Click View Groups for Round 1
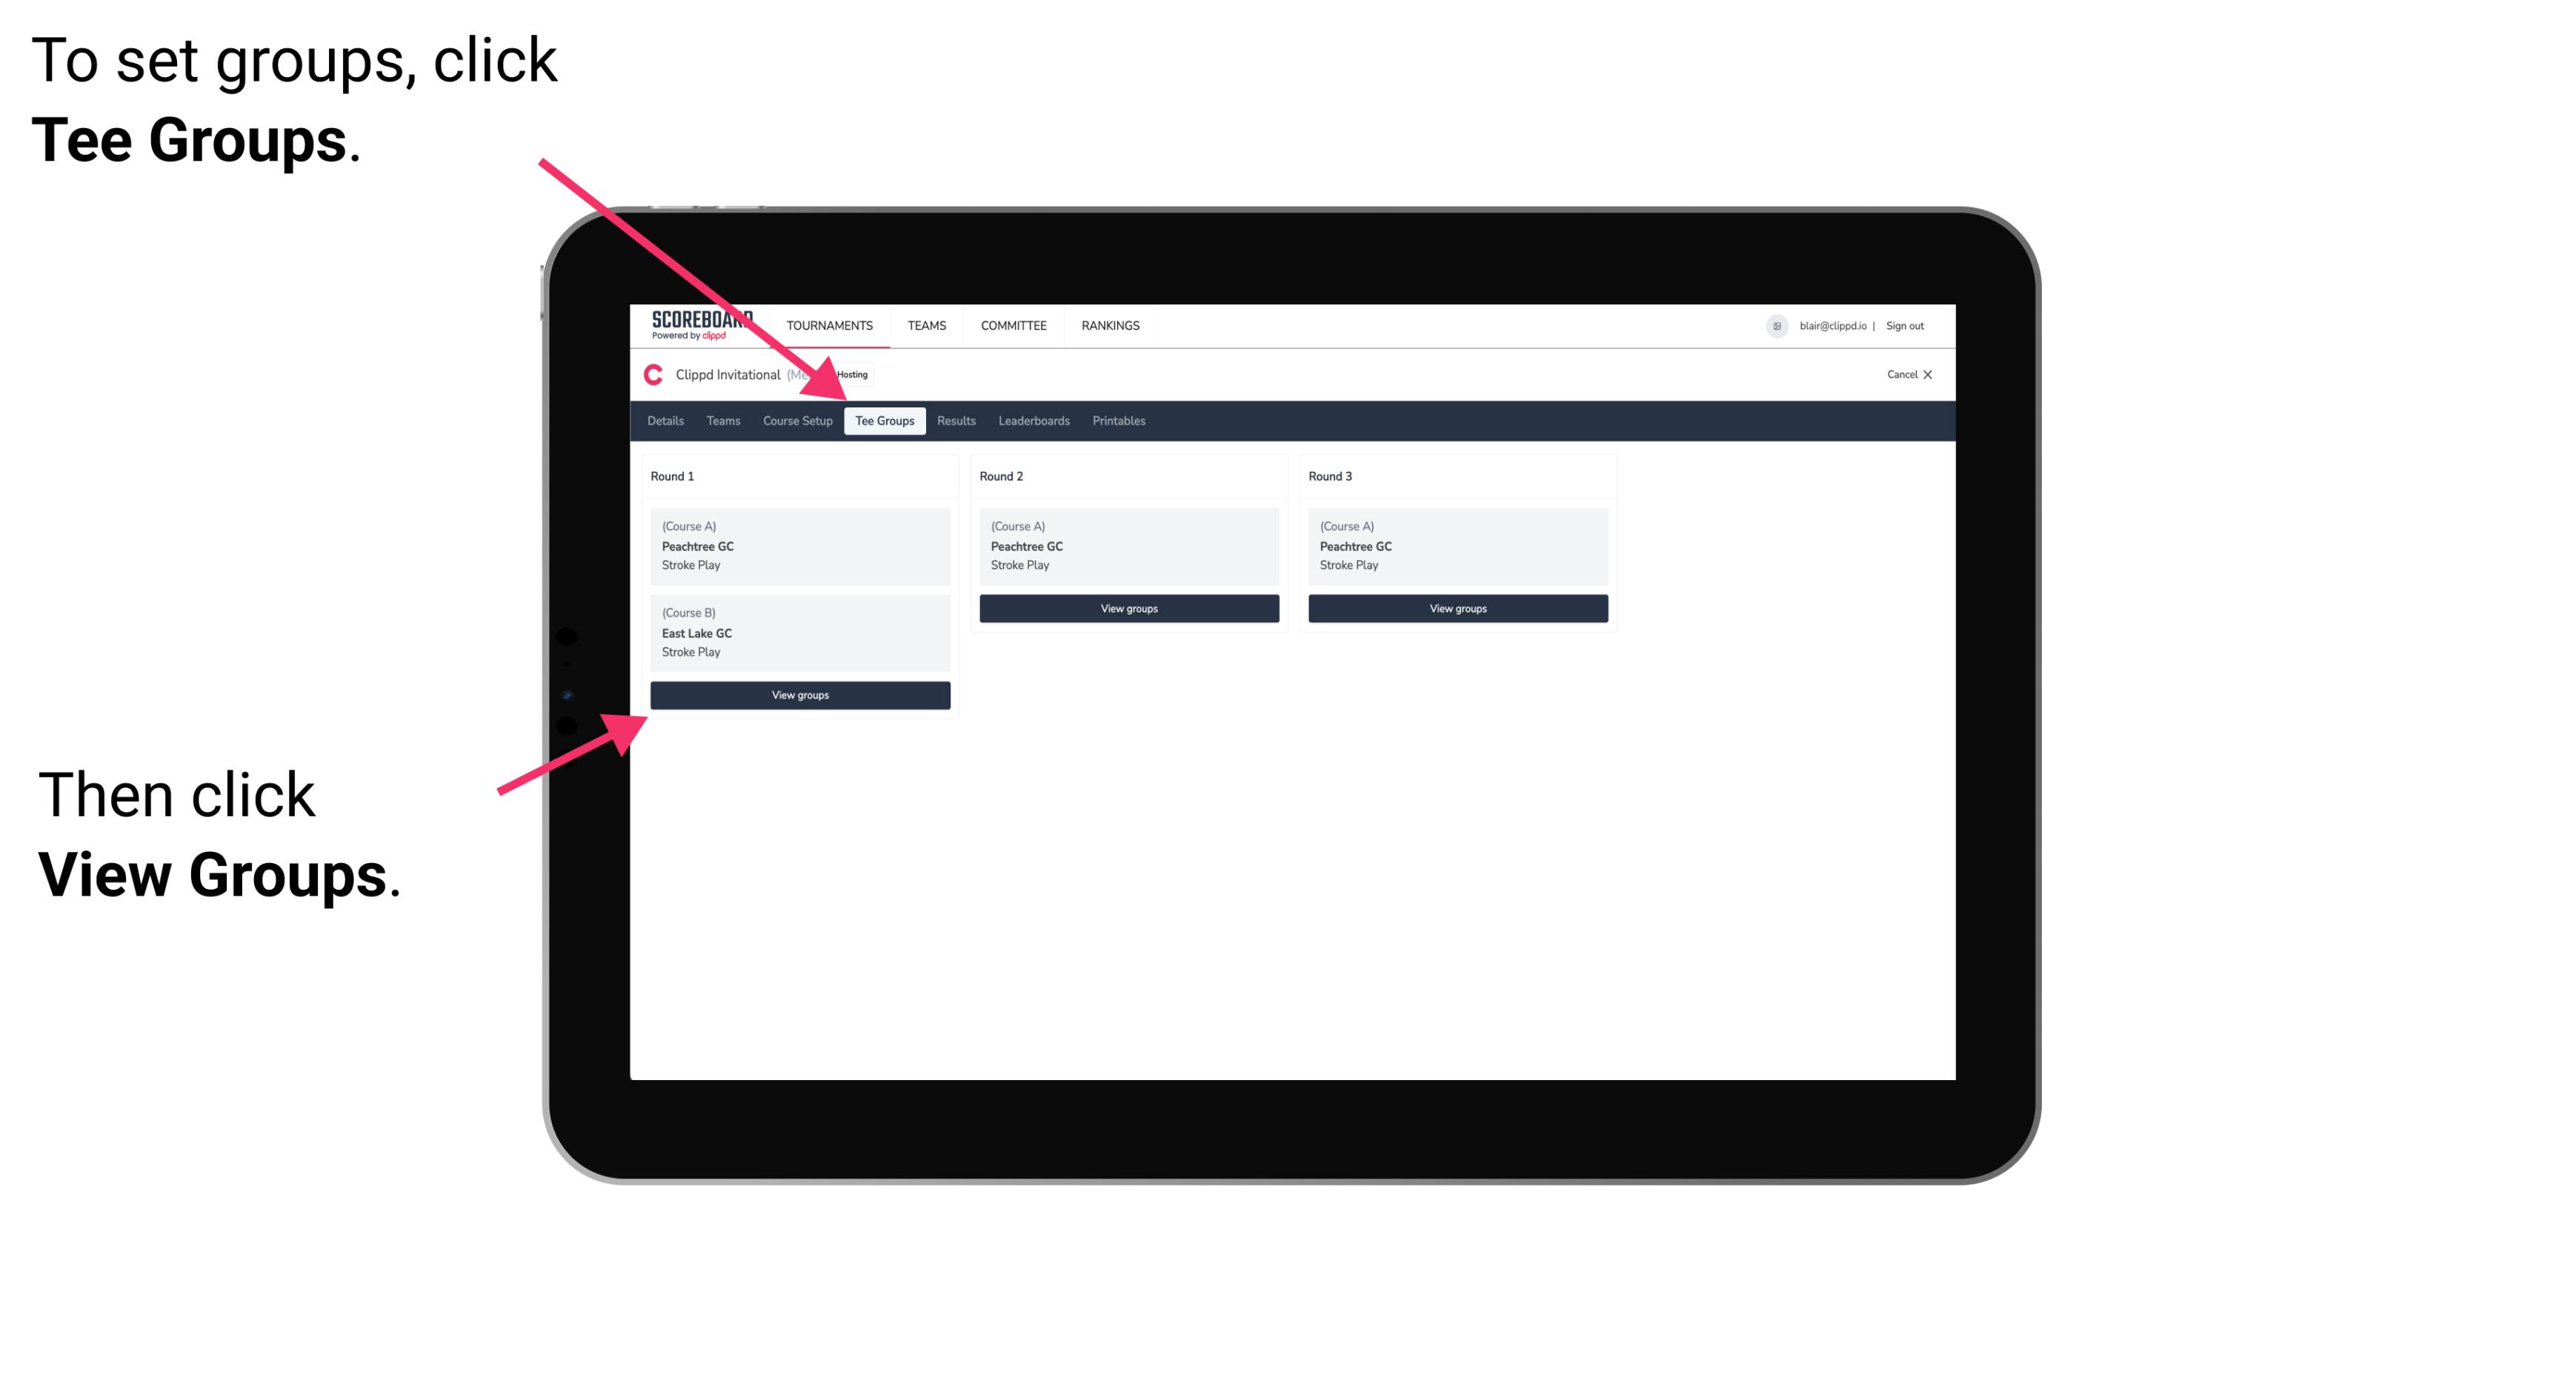2576x1386 pixels. pos(801,696)
